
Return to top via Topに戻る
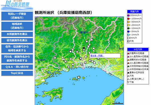pyautogui.click(x=17, y=73)
